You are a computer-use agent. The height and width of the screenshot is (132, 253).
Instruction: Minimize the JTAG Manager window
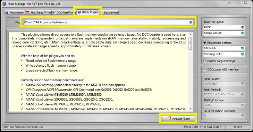[x=230, y=3]
